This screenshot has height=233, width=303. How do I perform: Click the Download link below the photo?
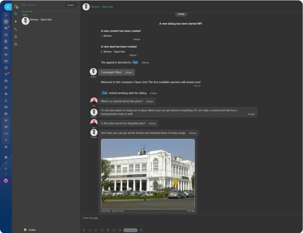point(105,211)
